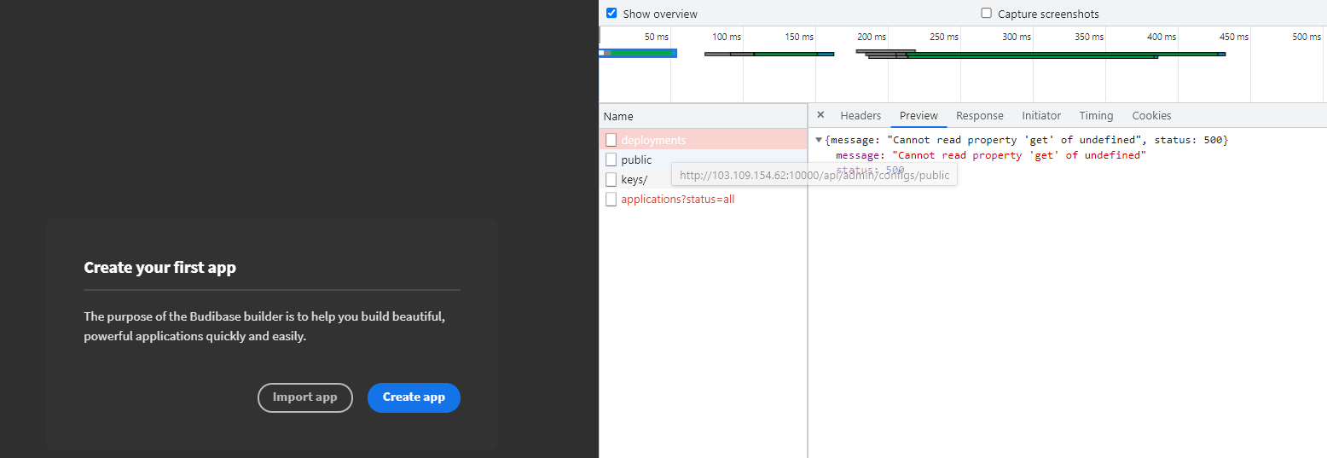Screen dimensions: 1327x458
Task: Click the 500 ms timeline marker
Action: [1307, 37]
